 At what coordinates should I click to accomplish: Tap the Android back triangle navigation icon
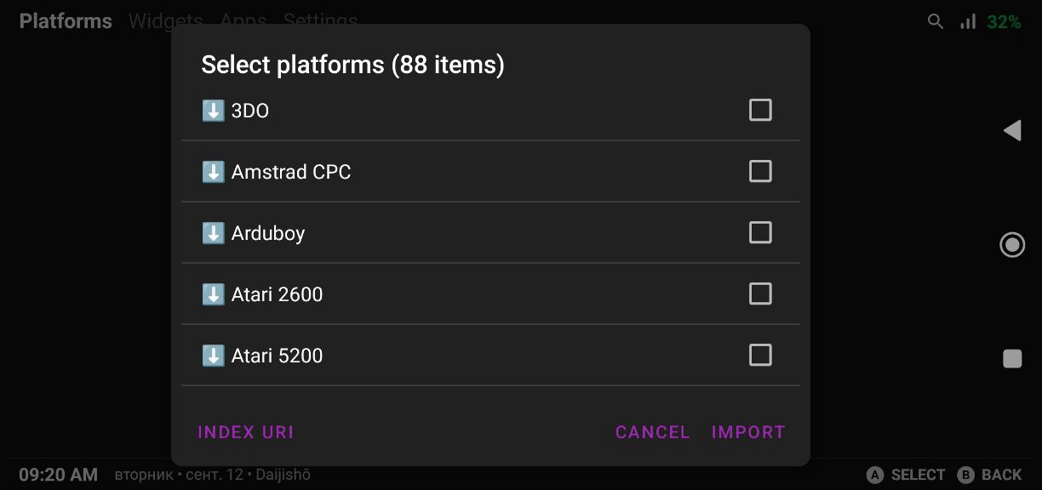tap(1012, 130)
